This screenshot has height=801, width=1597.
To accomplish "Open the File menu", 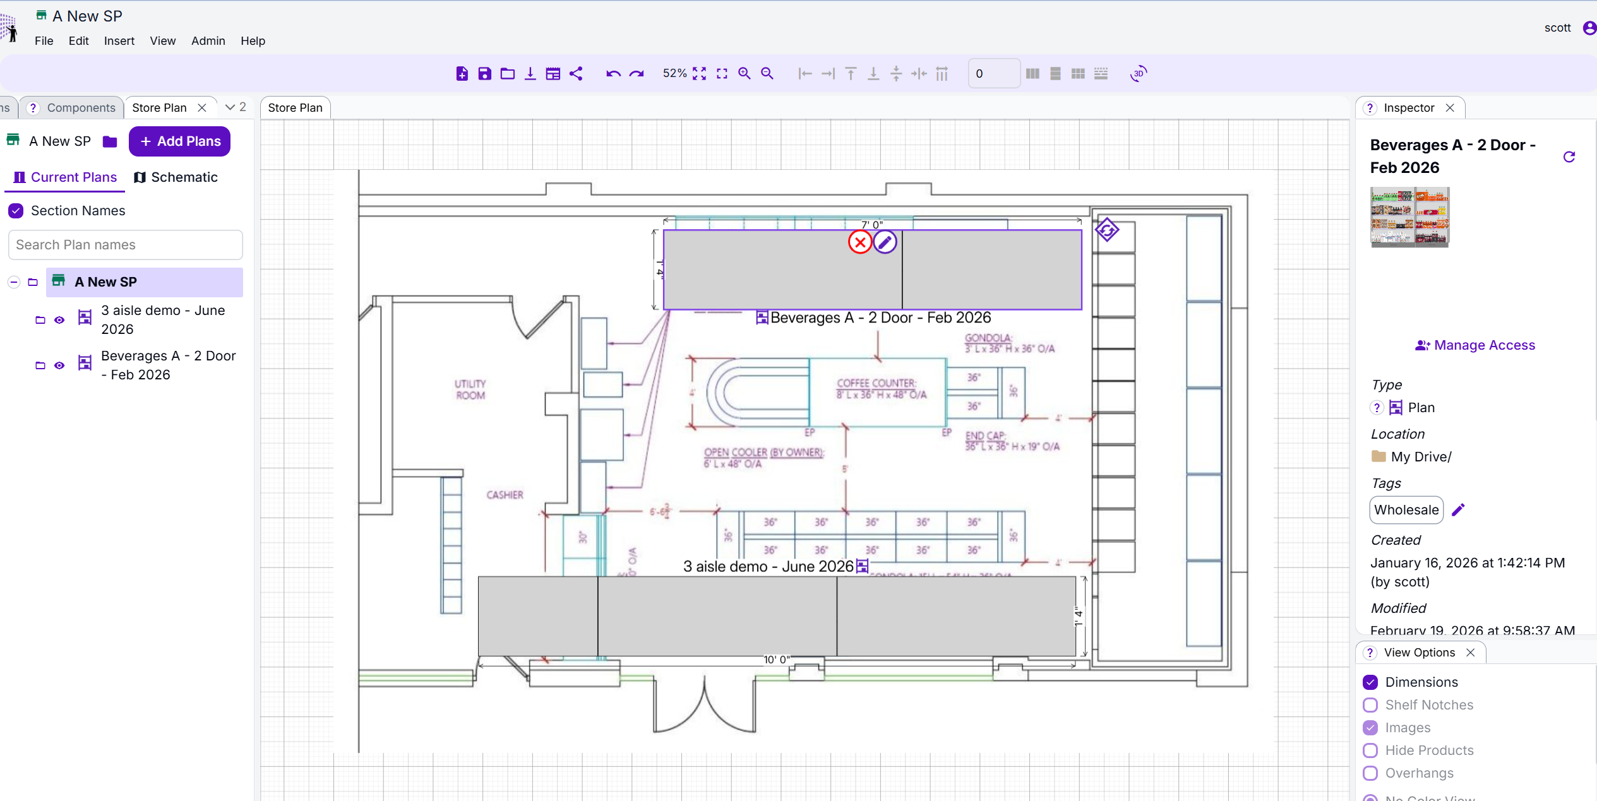I will point(44,41).
